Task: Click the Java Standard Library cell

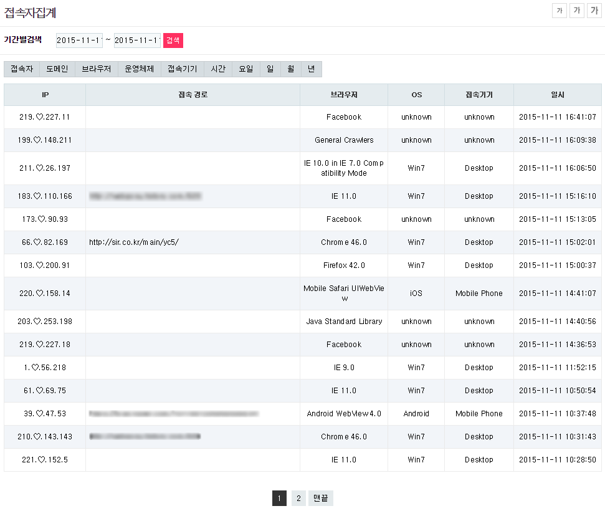Action: [x=344, y=322]
